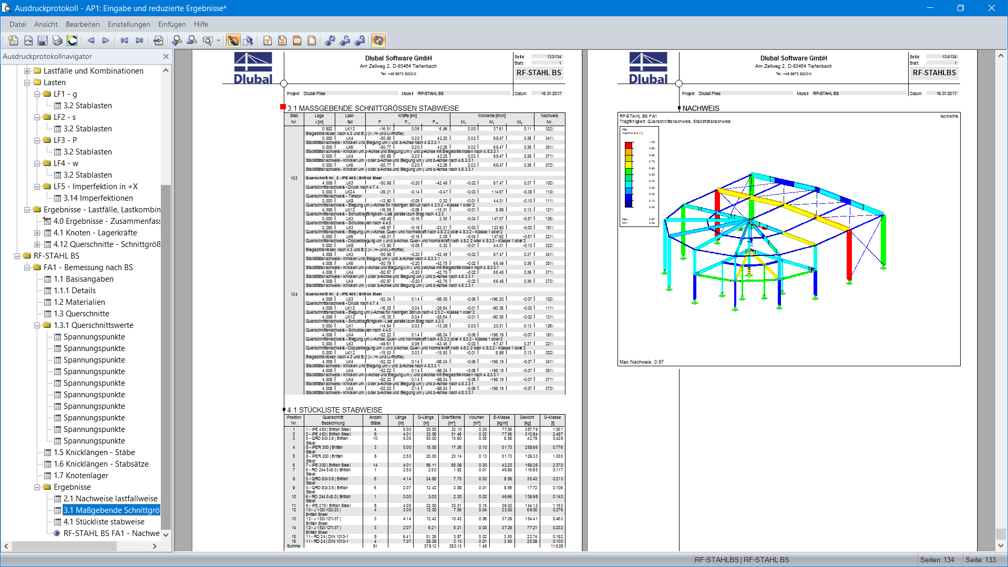Open the Datei menu
The height and width of the screenshot is (567, 1008).
[x=18, y=24]
